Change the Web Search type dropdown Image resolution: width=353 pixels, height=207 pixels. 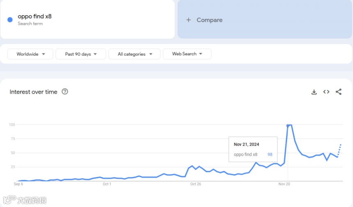tap(187, 54)
